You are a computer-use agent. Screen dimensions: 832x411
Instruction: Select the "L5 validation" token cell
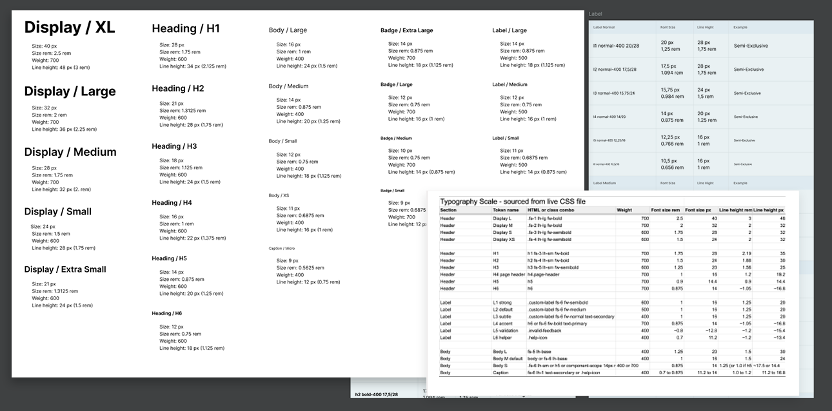tap(505, 330)
